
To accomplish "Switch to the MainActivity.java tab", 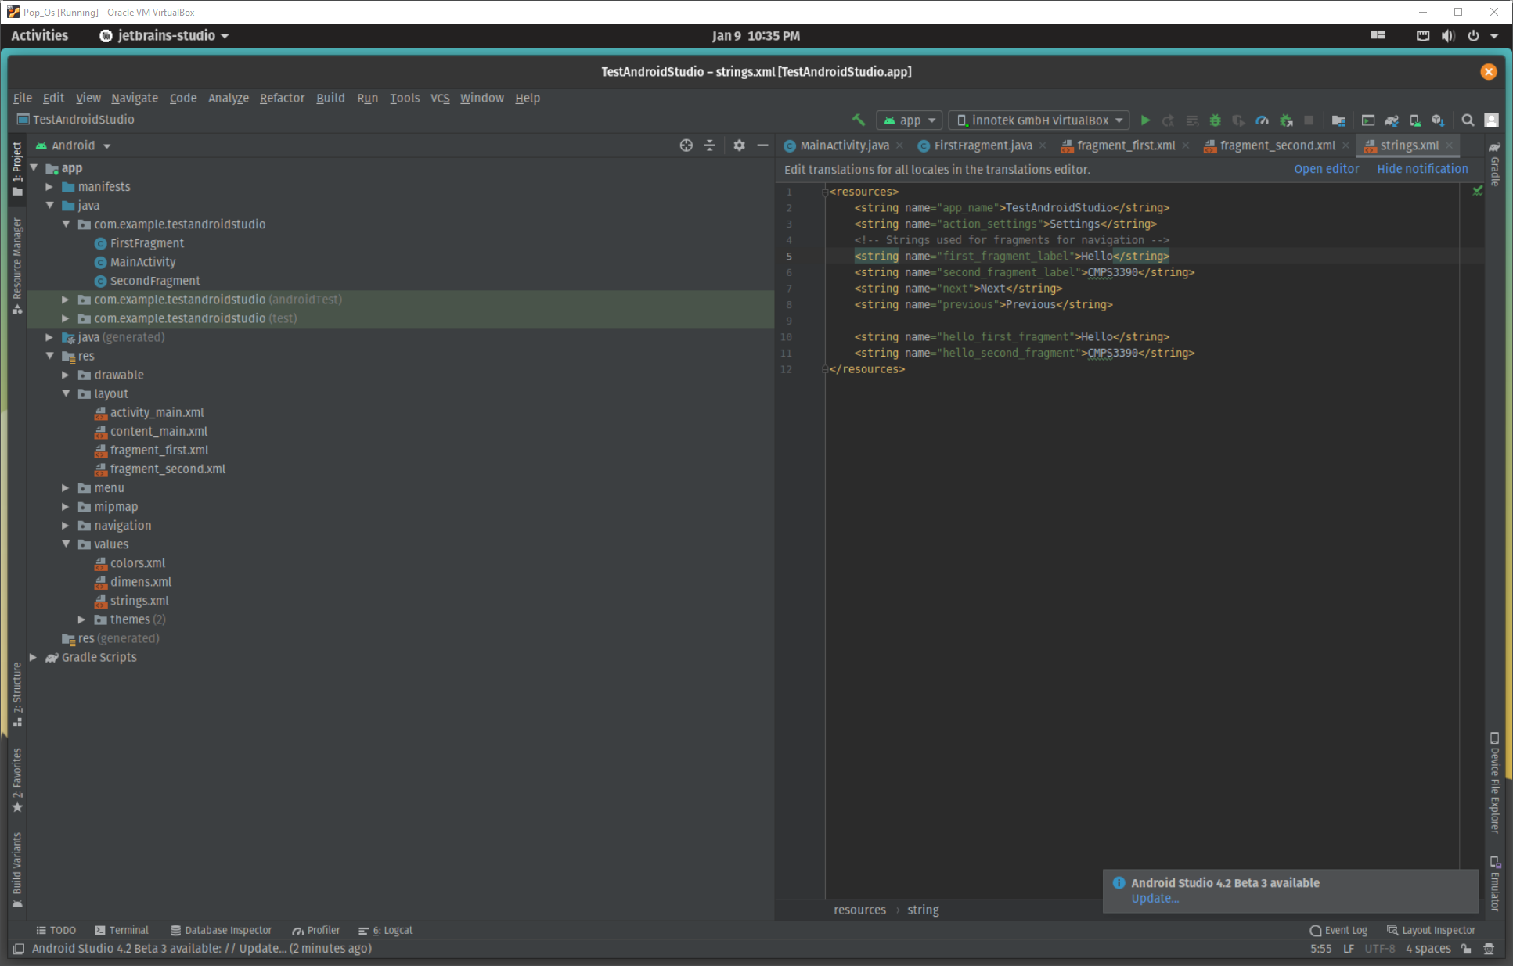I will [845, 145].
